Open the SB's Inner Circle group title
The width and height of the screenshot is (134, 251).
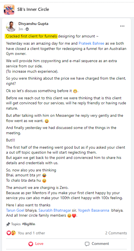(33, 9)
